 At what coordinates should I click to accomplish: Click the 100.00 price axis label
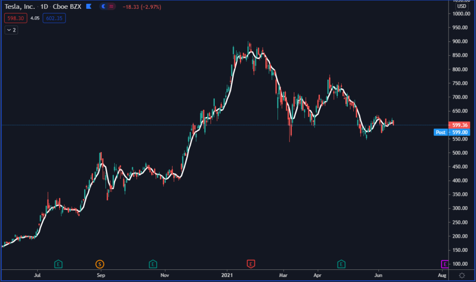click(460, 264)
